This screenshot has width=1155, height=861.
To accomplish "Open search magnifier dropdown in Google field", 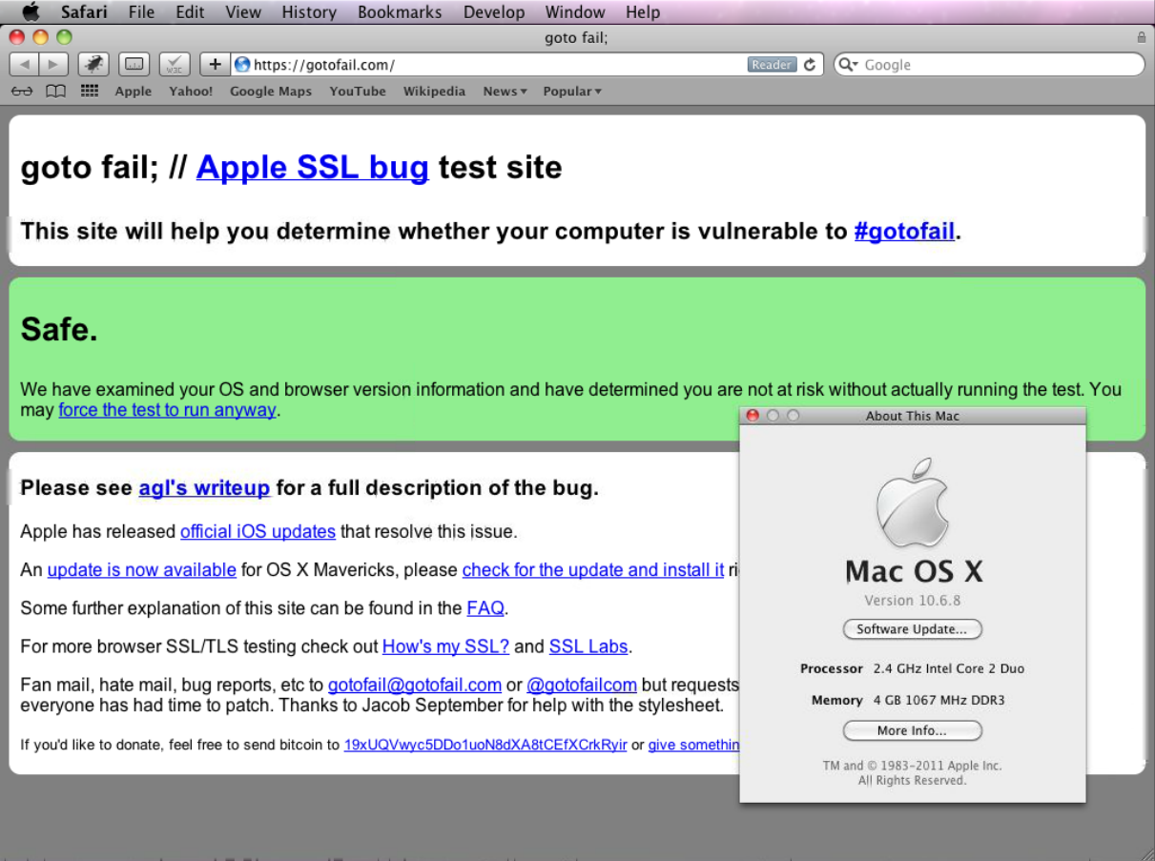I will (849, 65).
